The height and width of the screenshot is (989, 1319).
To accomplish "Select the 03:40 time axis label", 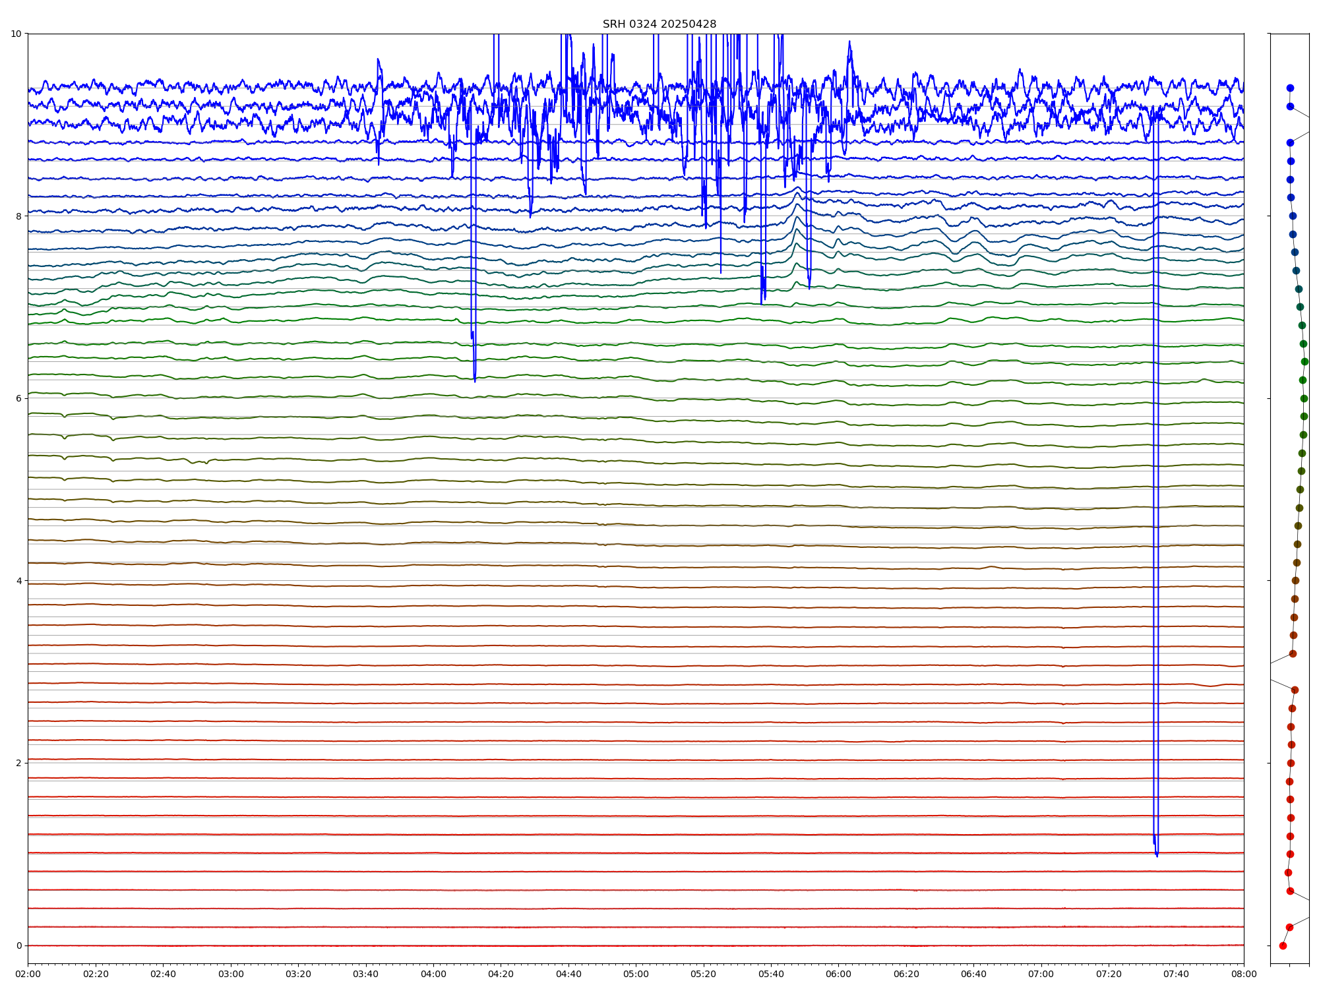I will [365, 974].
